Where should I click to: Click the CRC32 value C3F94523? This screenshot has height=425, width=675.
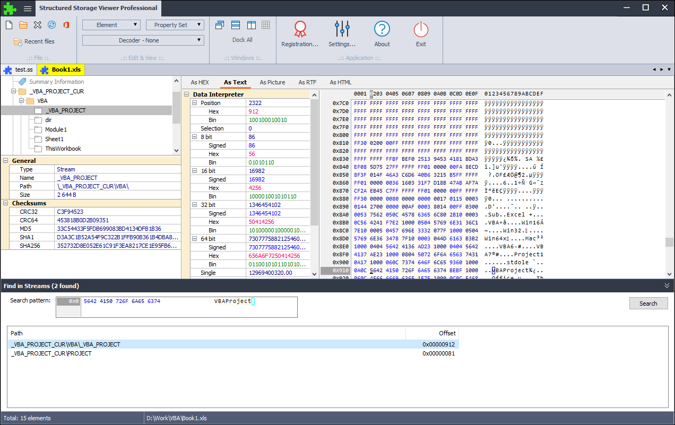[70, 212]
